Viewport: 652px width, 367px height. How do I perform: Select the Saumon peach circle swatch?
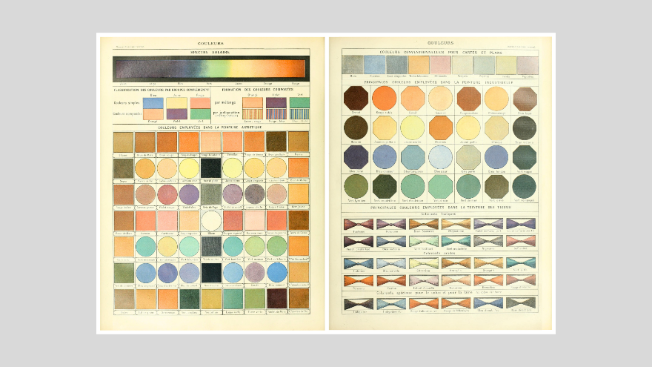tap(440, 99)
